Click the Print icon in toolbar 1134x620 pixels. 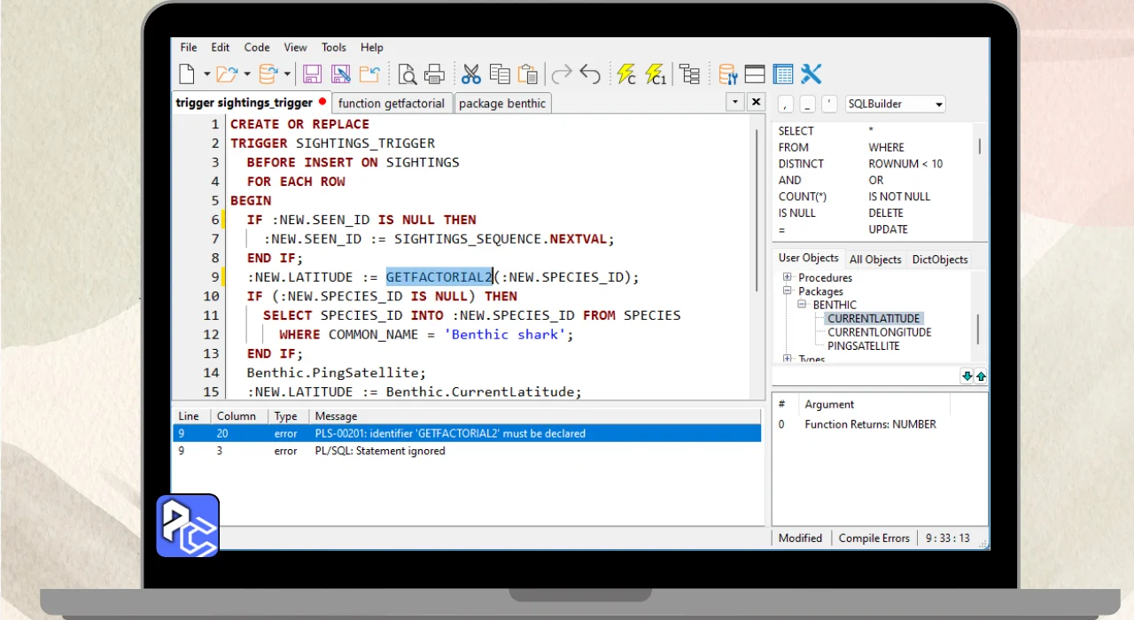(434, 74)
